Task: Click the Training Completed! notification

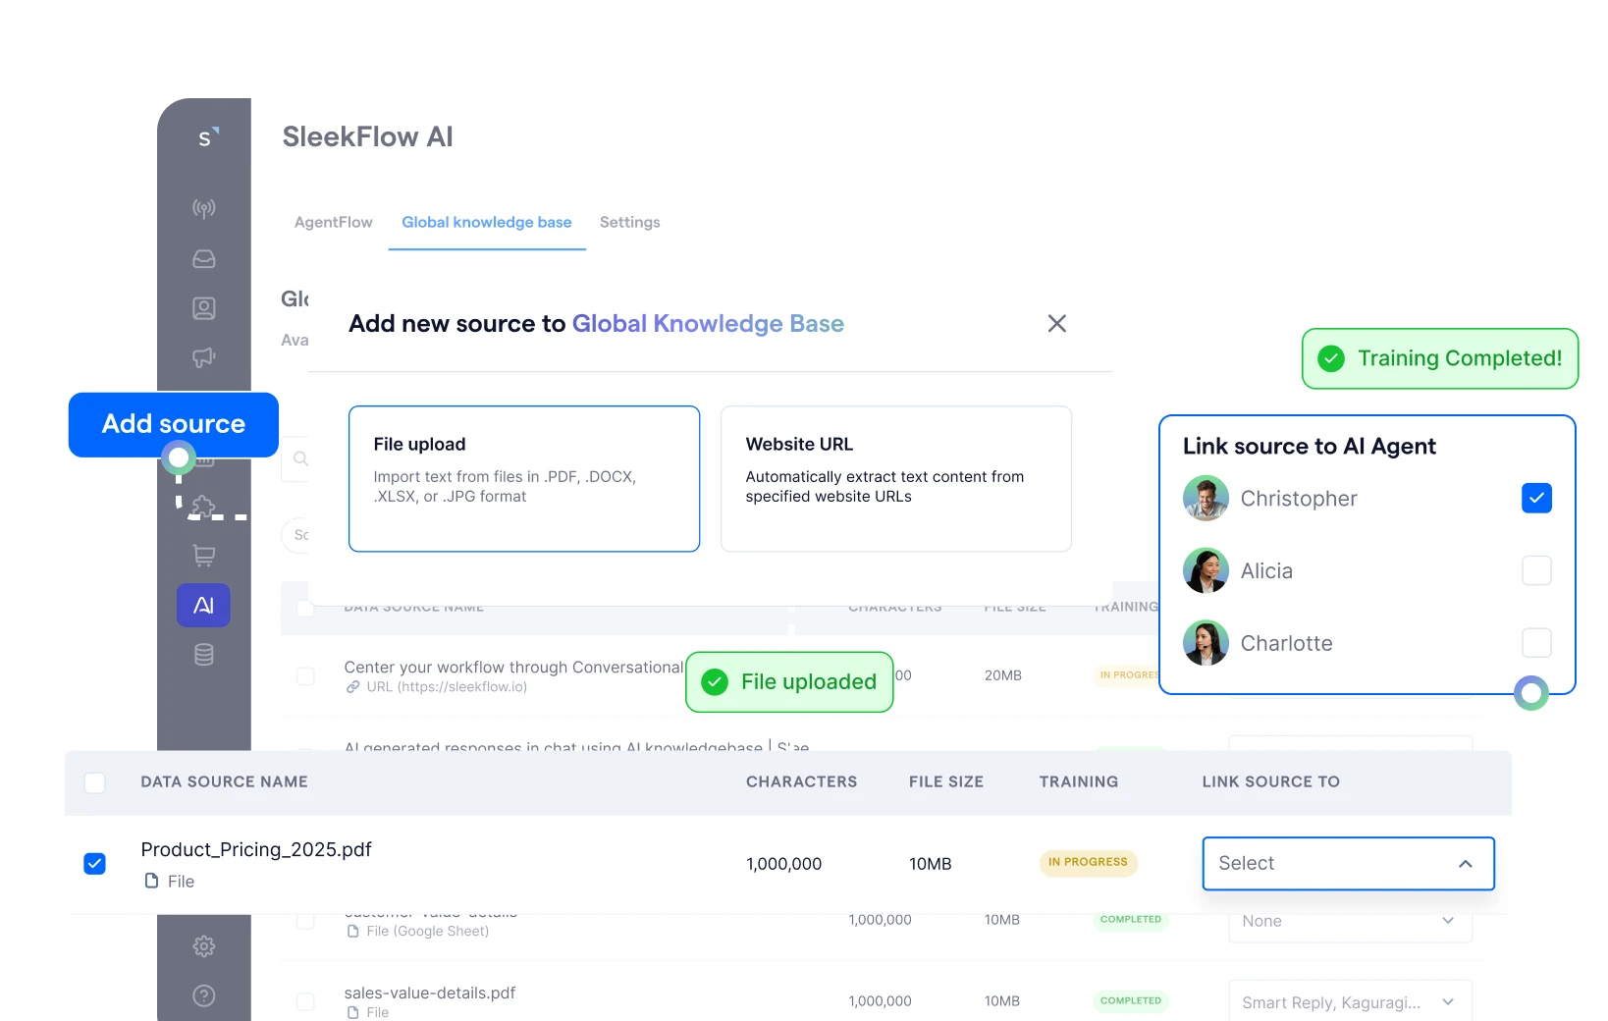Action: tap(1440, 358)
